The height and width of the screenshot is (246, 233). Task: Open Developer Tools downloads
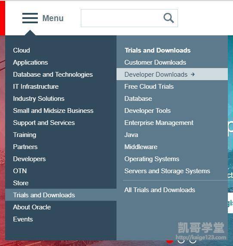[147, 111]
